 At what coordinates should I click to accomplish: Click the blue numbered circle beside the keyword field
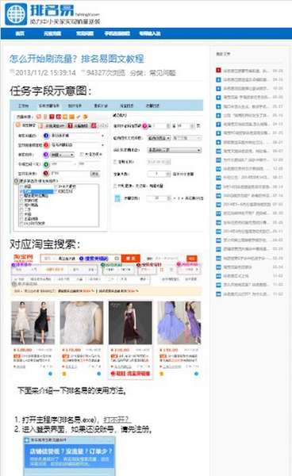46,136
